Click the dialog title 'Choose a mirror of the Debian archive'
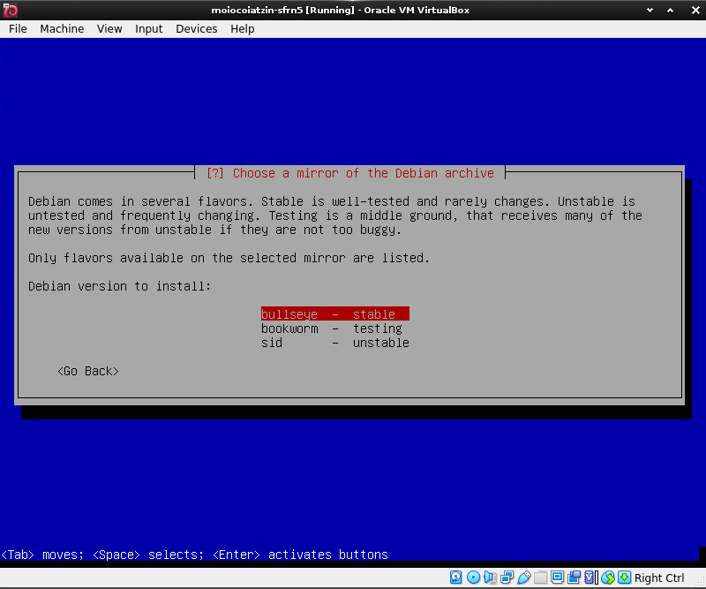706x589 pixels. (x=364, y=173)
